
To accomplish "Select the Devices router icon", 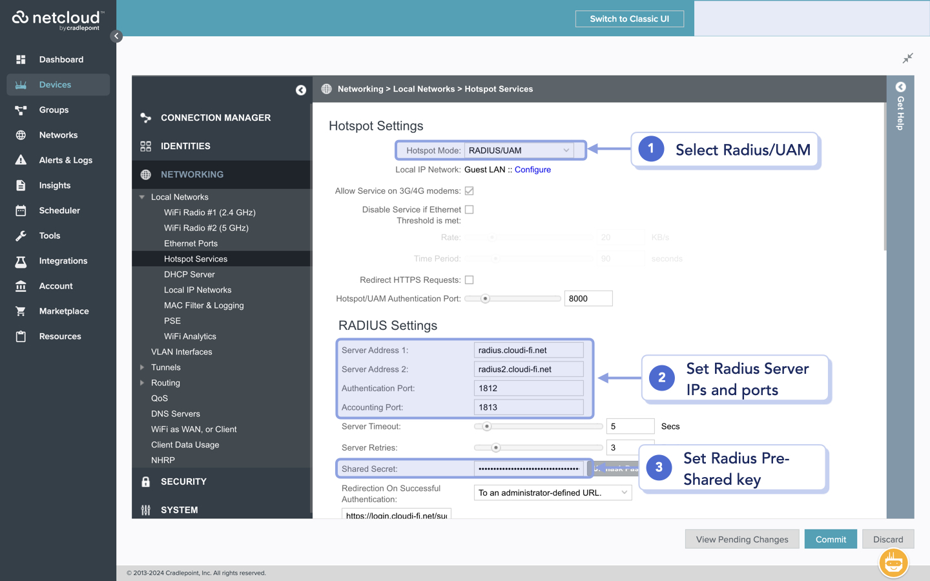I will 21,85.
